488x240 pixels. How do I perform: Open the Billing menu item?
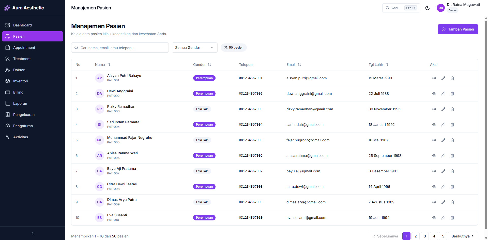coord(18,92)
